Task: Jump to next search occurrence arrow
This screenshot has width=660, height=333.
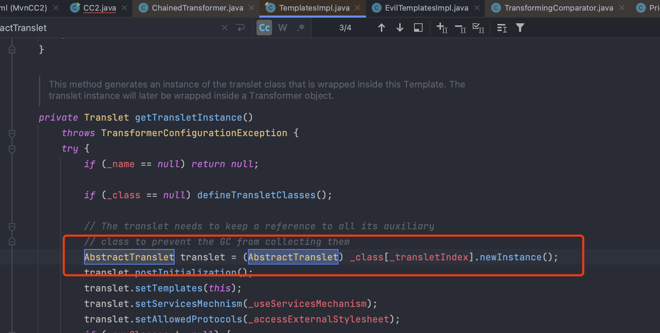Action: (400, 28)
